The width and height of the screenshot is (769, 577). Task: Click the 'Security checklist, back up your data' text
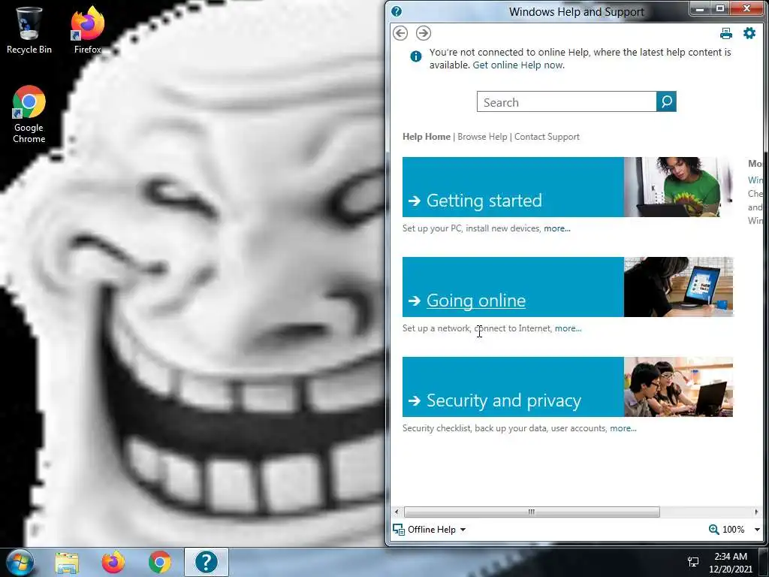(475, 428)
